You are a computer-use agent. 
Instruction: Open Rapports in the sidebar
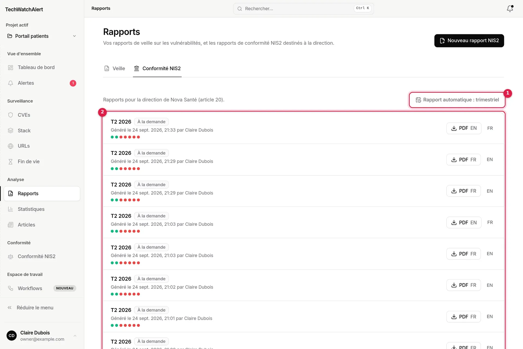(42, 194)
